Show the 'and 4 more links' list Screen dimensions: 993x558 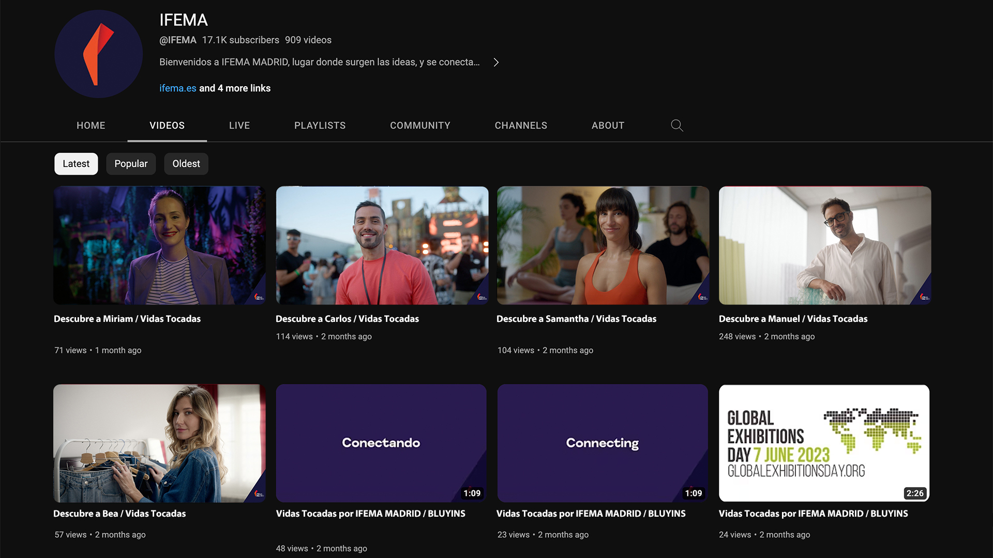pyautogui.click(x=235, y=88)
